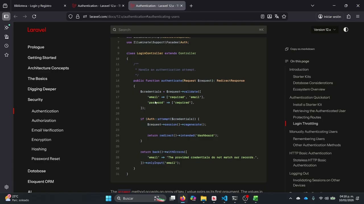Open Authorization docs page

tap(44, 120)
